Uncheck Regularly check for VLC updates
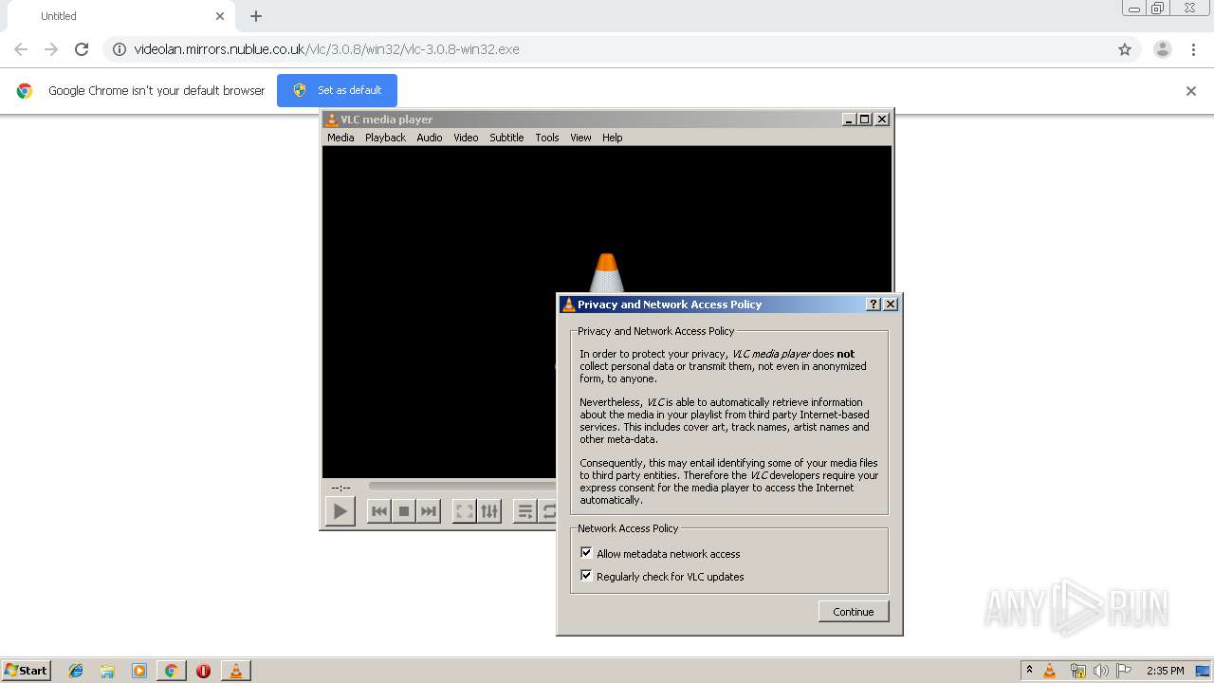Viewport: 1214px width, 683px height. point(586,576)
